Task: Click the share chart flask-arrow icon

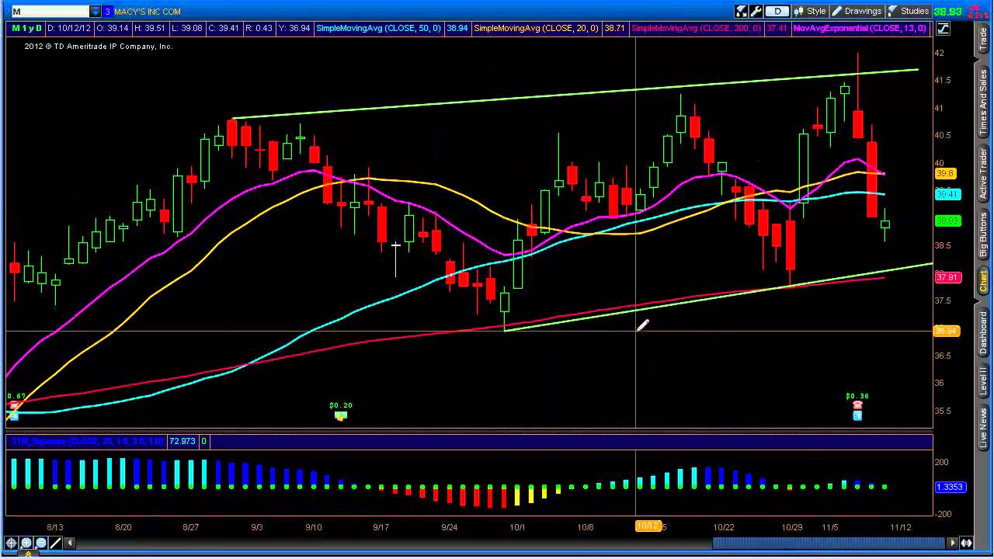Action: coord(742,11)
